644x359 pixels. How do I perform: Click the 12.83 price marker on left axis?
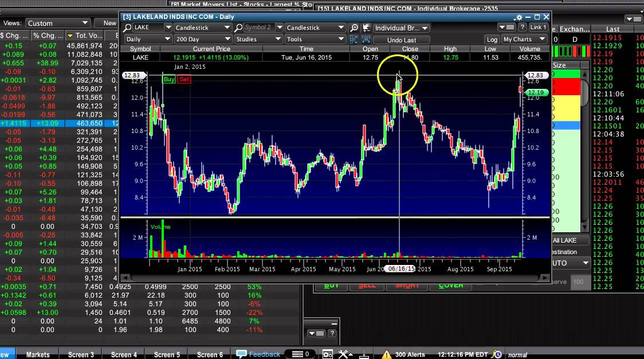[133, 75]
